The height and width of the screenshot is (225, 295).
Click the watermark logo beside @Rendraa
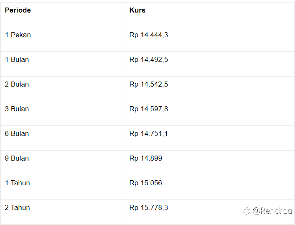pyautogui.click(x=247, y=211)
